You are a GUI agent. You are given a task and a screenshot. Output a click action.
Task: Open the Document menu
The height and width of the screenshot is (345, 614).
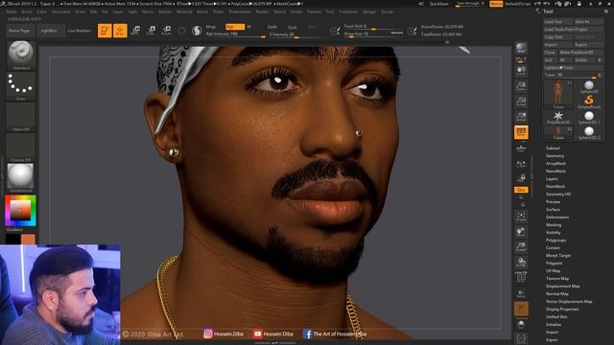click(x=61, y=11)
